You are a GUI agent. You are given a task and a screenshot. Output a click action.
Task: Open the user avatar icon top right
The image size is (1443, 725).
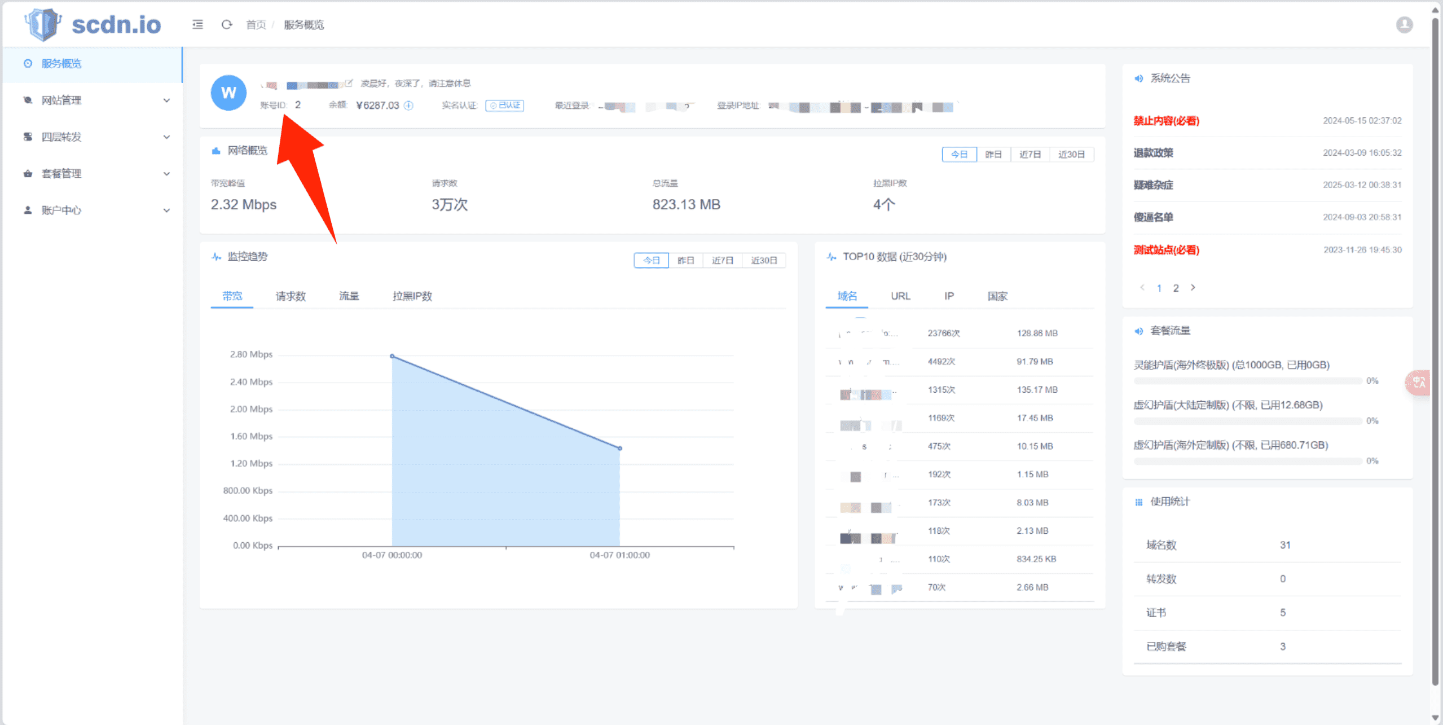(1404, 25)
